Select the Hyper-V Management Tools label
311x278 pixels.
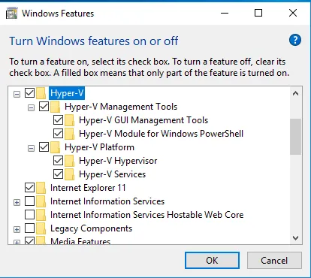(121, 107)
